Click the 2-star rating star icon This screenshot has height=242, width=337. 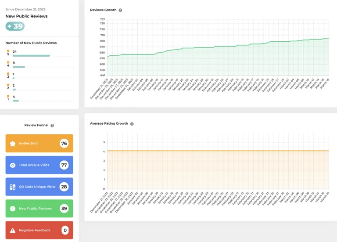pyautogui.click(x=8, y=85)
